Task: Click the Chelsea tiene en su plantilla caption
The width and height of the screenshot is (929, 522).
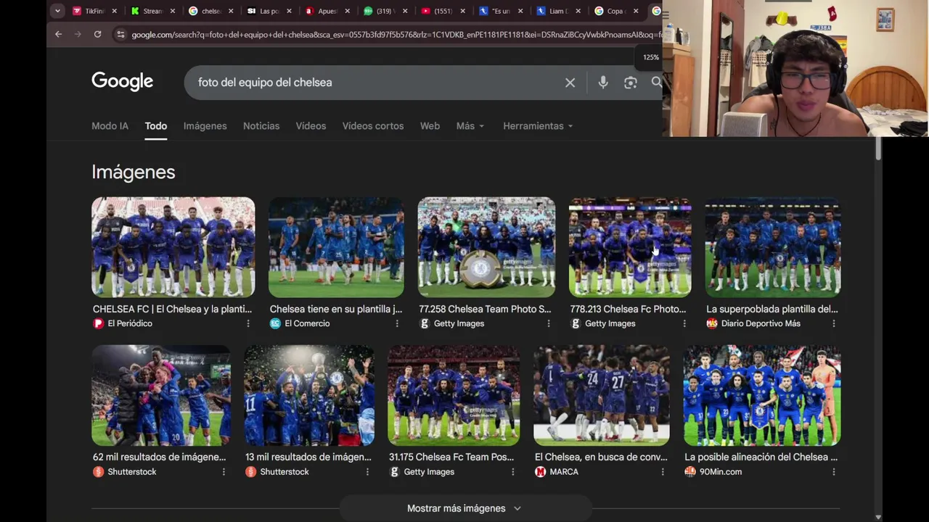Action: click(336, 309)
